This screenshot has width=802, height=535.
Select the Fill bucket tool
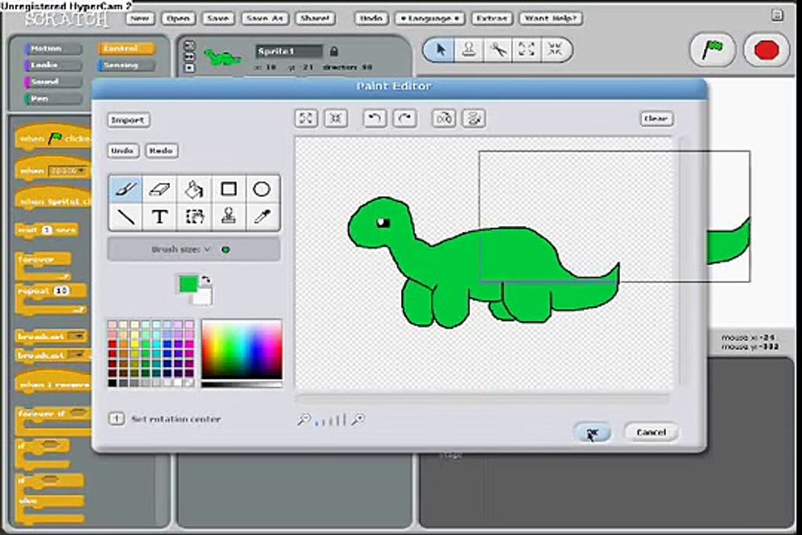click(x=194, y=189)
